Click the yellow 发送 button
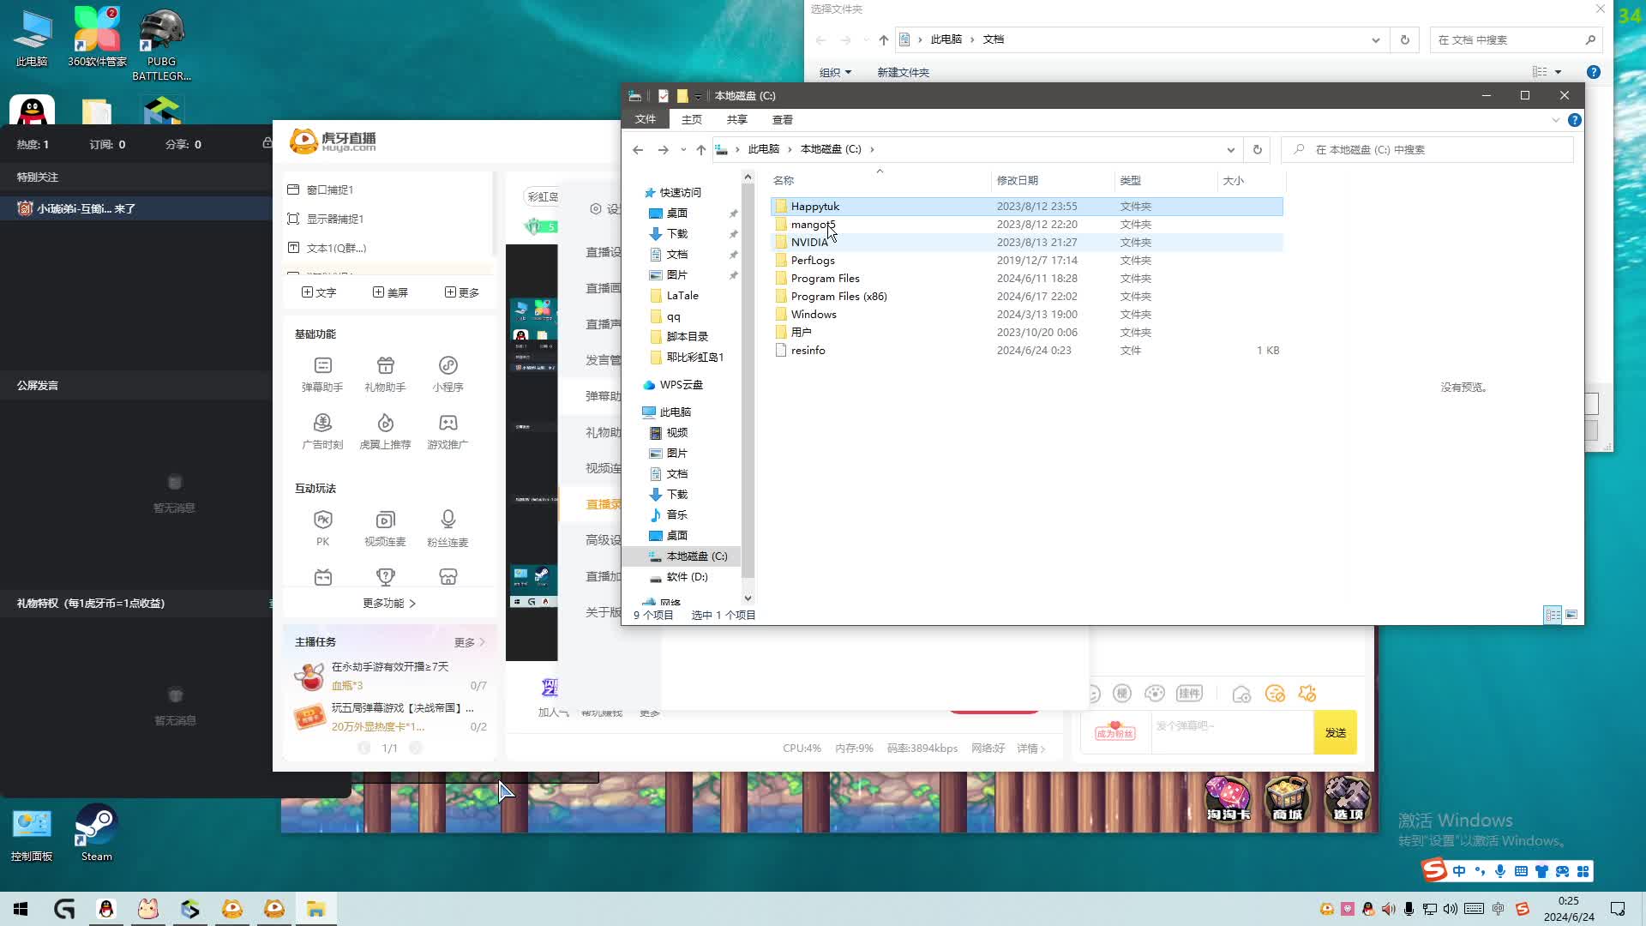Screen dimensions: 1646x926 tap(1335, 733)
